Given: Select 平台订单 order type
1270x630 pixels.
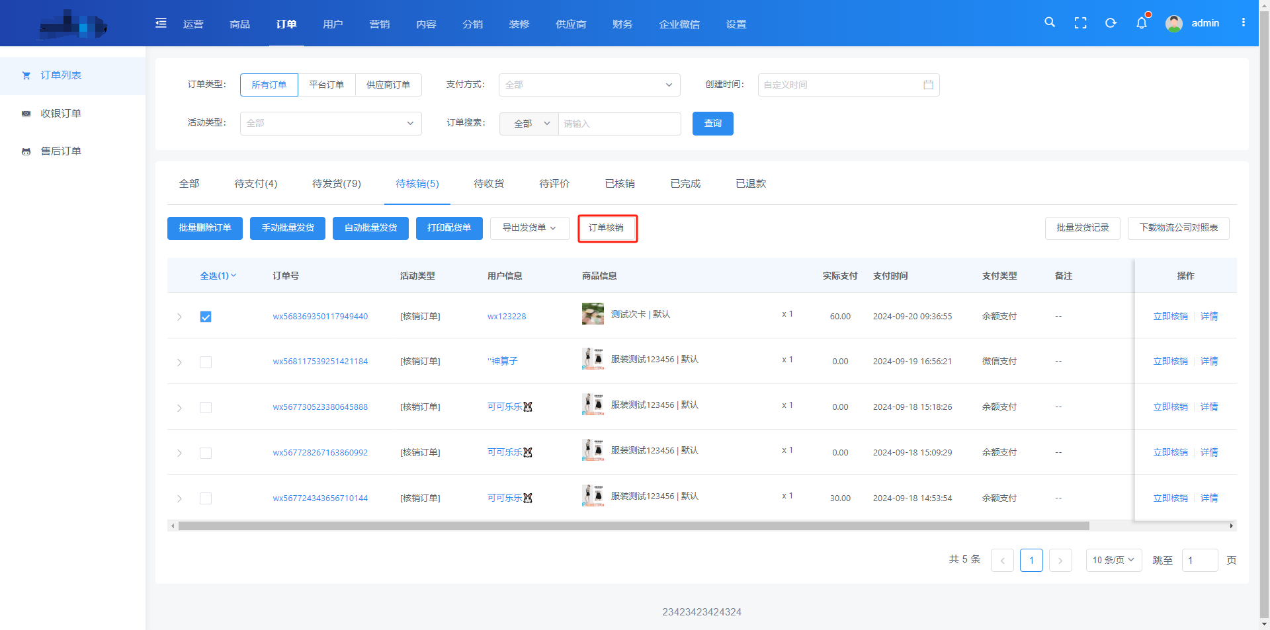Looking at the screenshot, I should 327,85.
